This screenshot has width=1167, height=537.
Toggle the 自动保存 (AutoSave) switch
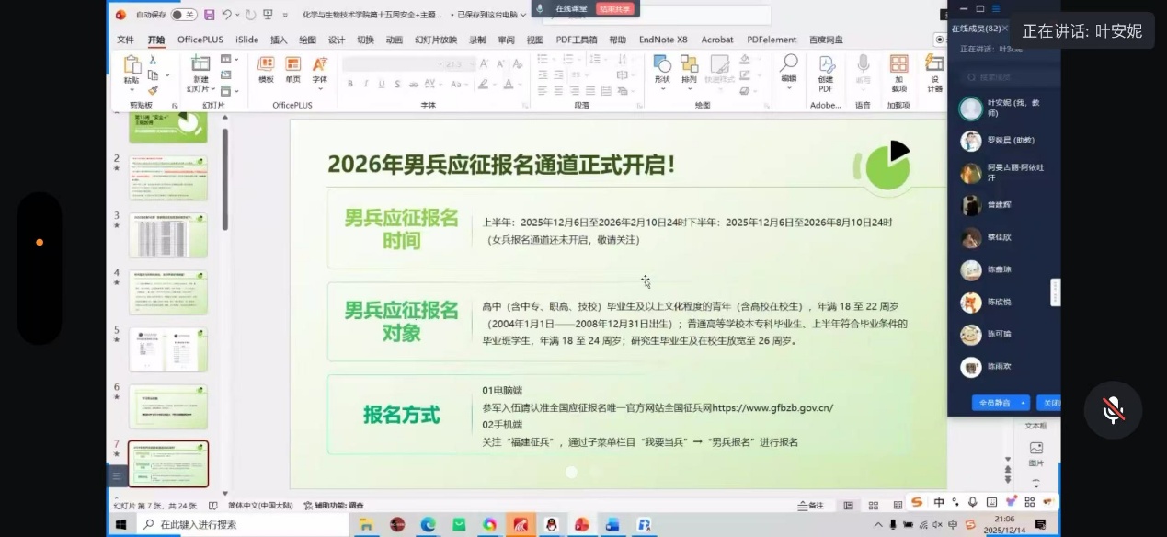(x=183, y=15)
